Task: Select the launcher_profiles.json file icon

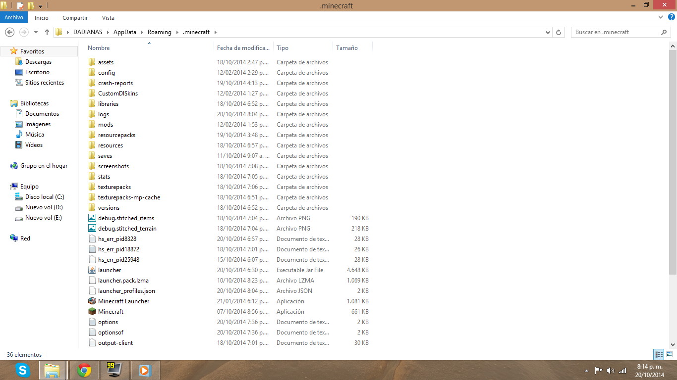Action: [x=92, y=291]
